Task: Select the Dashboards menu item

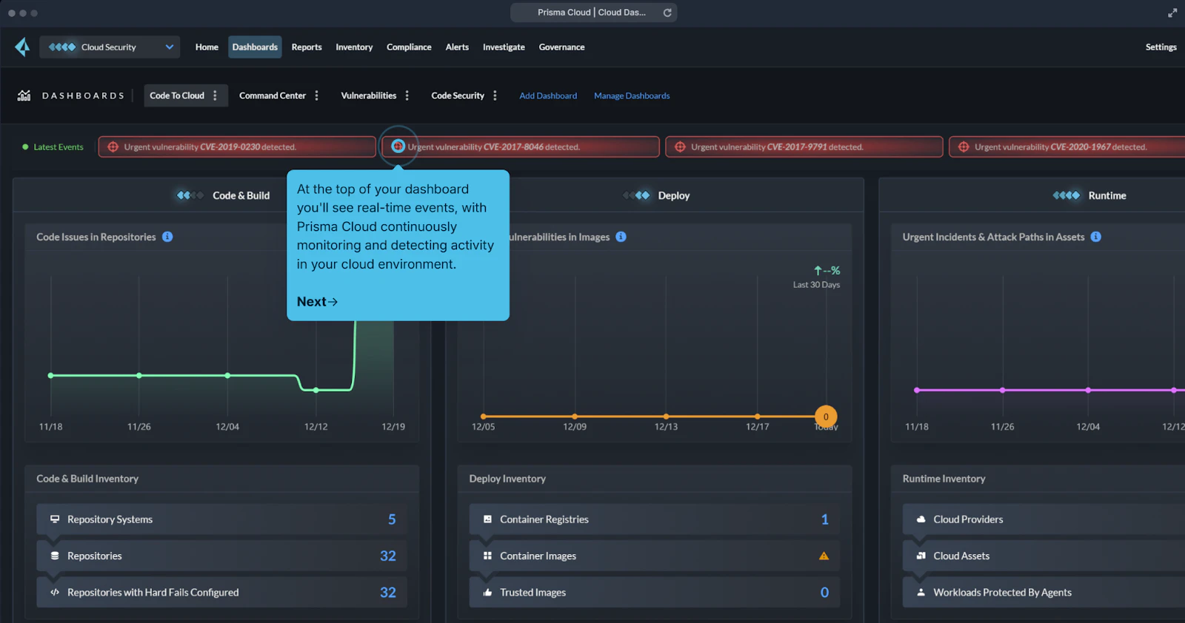Action: tap(255, 47)
